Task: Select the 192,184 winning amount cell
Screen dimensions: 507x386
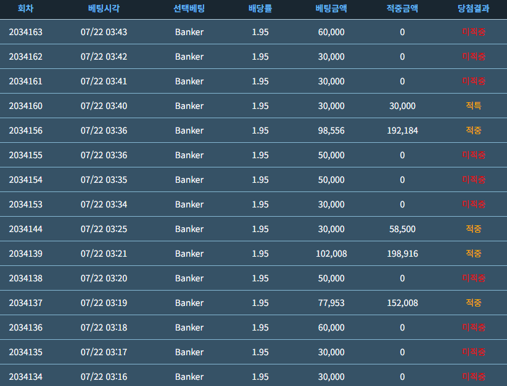Action: (403, 131)
